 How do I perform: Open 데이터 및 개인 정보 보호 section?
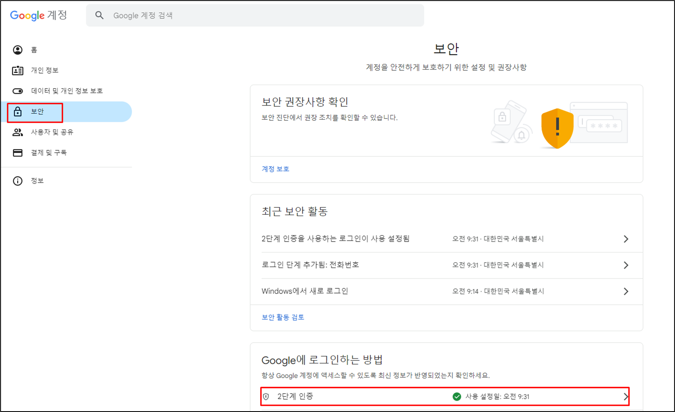pos(67,91)
